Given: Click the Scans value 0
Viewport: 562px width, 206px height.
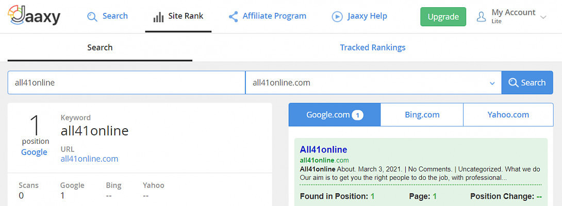Looking at the screenshot, I should pos(21,196).
